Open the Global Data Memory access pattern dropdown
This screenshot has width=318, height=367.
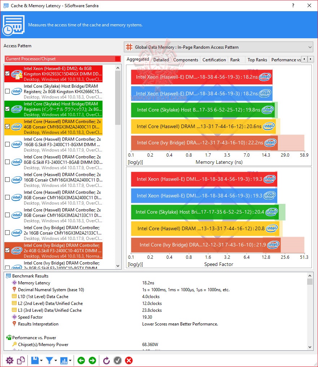pyautogui.click(x=218, y=47)
